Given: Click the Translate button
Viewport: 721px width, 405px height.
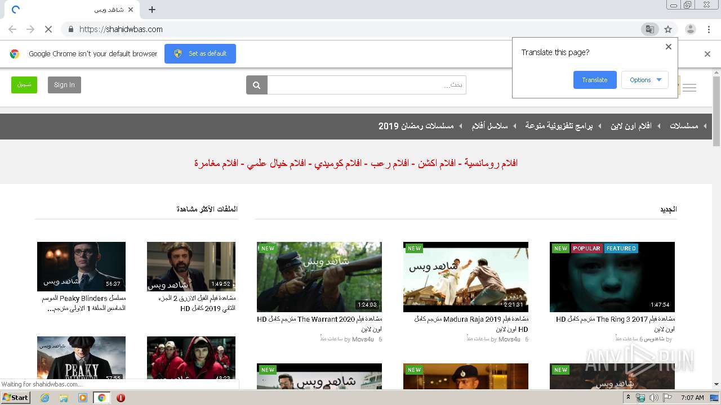Looking at the screenshot, I should click(x=595, y=80).
